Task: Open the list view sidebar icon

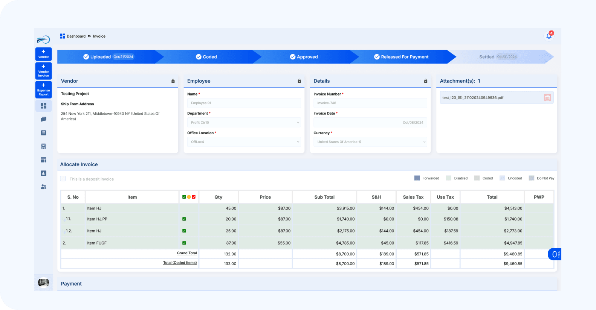Action: click(44, 133)
